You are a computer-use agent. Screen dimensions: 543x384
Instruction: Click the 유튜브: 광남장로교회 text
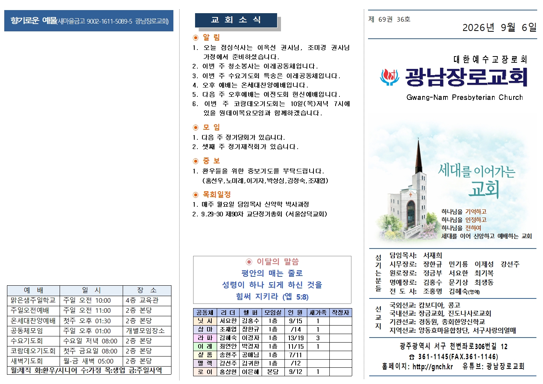tap(493, 367)
